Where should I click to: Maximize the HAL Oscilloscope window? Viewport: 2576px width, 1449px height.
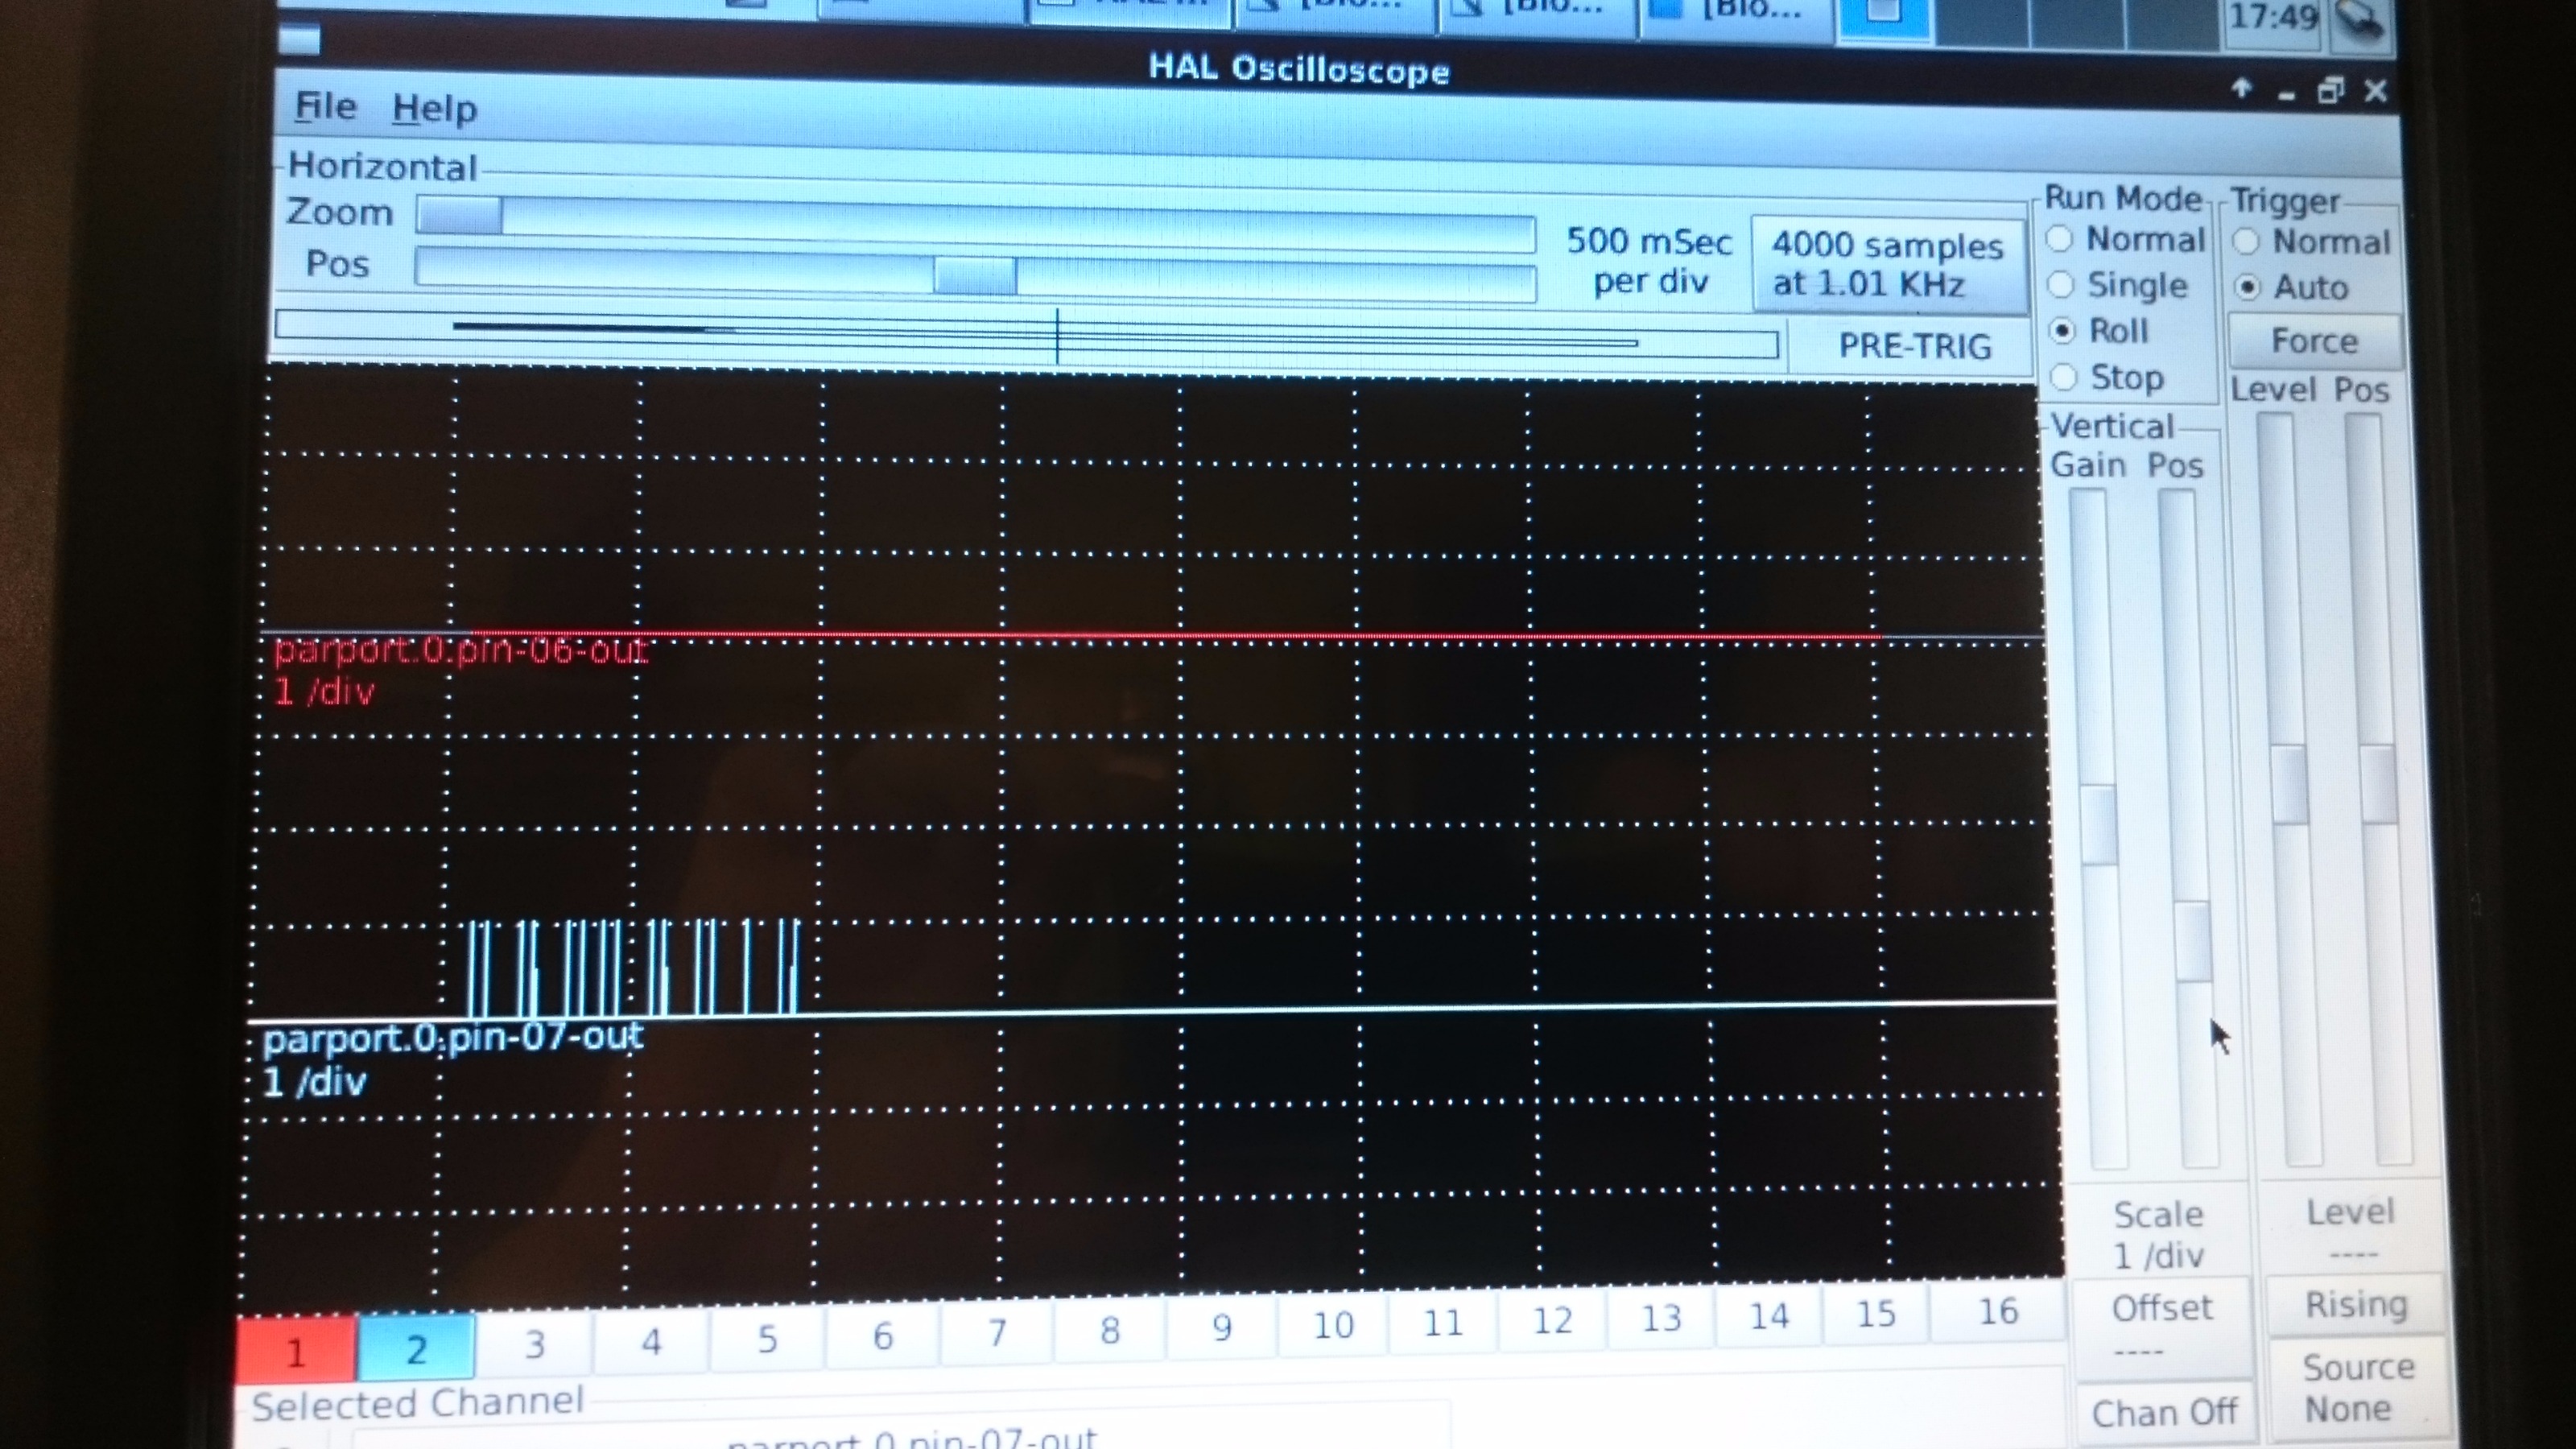point(2331,91)
